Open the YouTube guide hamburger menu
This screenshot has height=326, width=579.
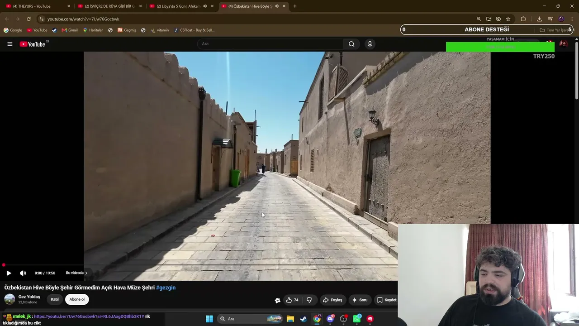[9, 44]
